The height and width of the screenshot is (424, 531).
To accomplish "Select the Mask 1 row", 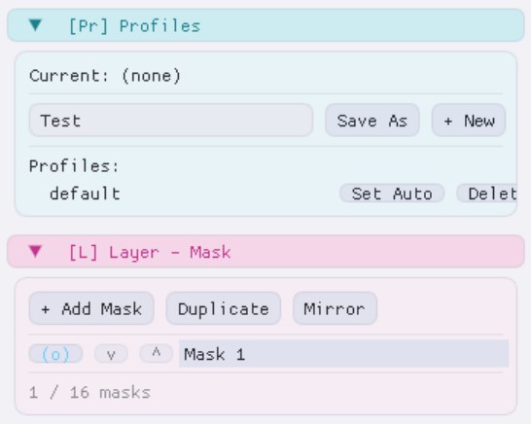I will (343, 354).
